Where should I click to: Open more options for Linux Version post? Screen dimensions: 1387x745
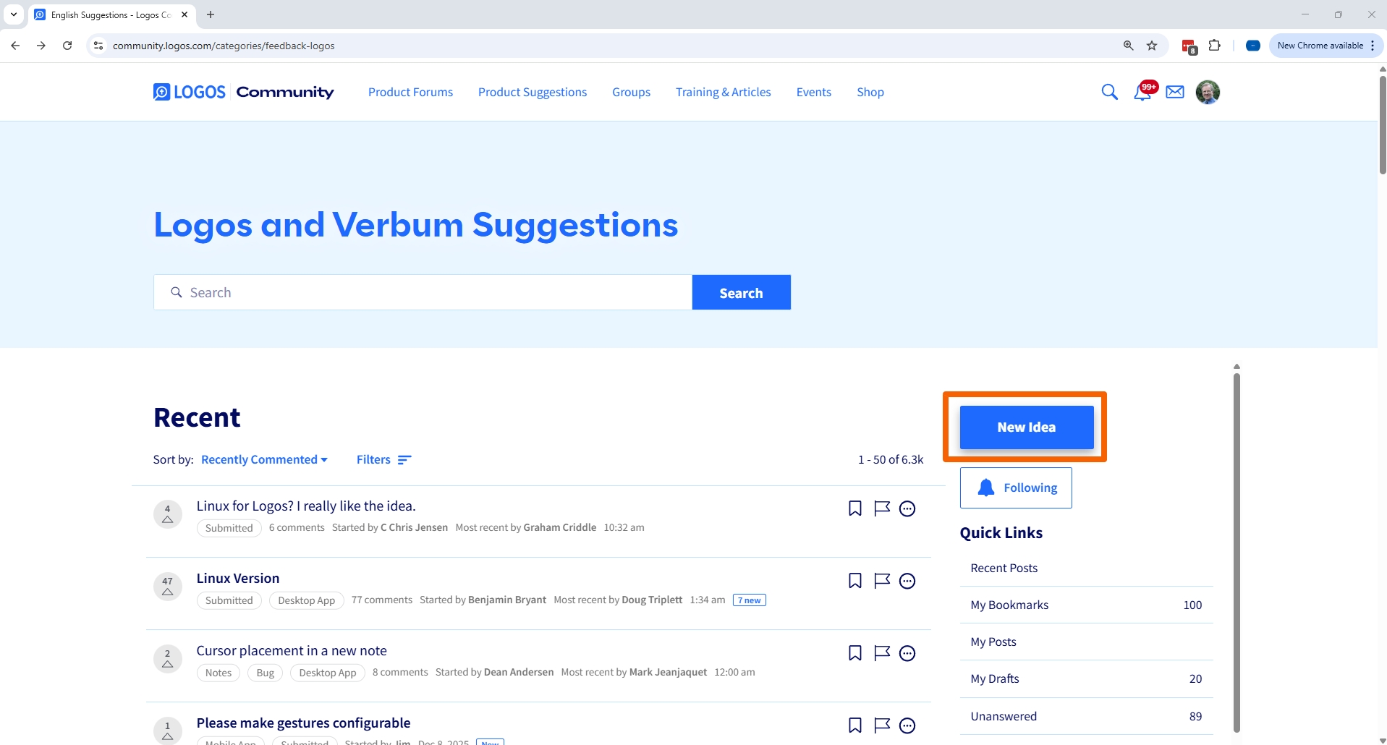(907, 581)
